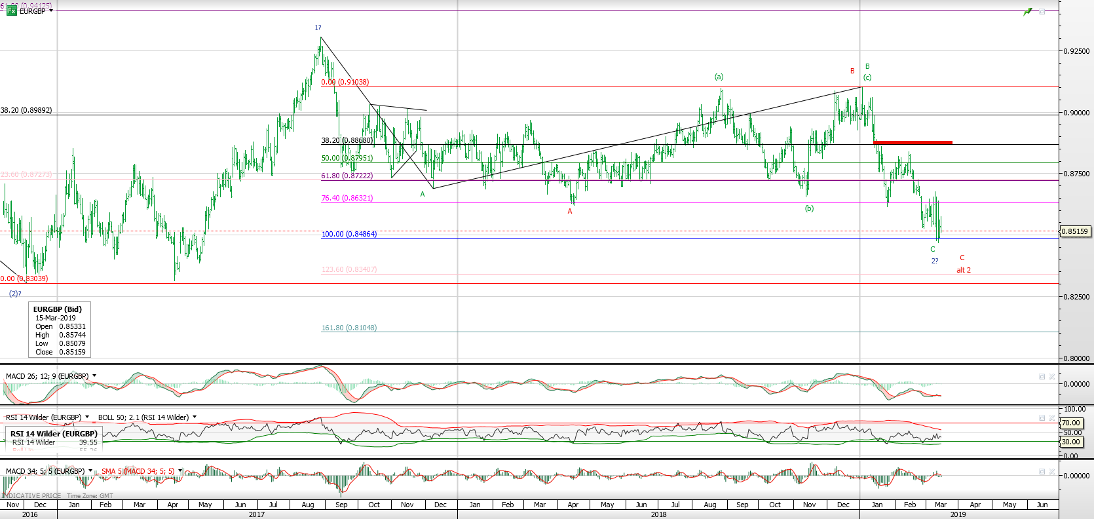
Task: Select the thick red resistance line segment
Action: [x=913, y=142]
